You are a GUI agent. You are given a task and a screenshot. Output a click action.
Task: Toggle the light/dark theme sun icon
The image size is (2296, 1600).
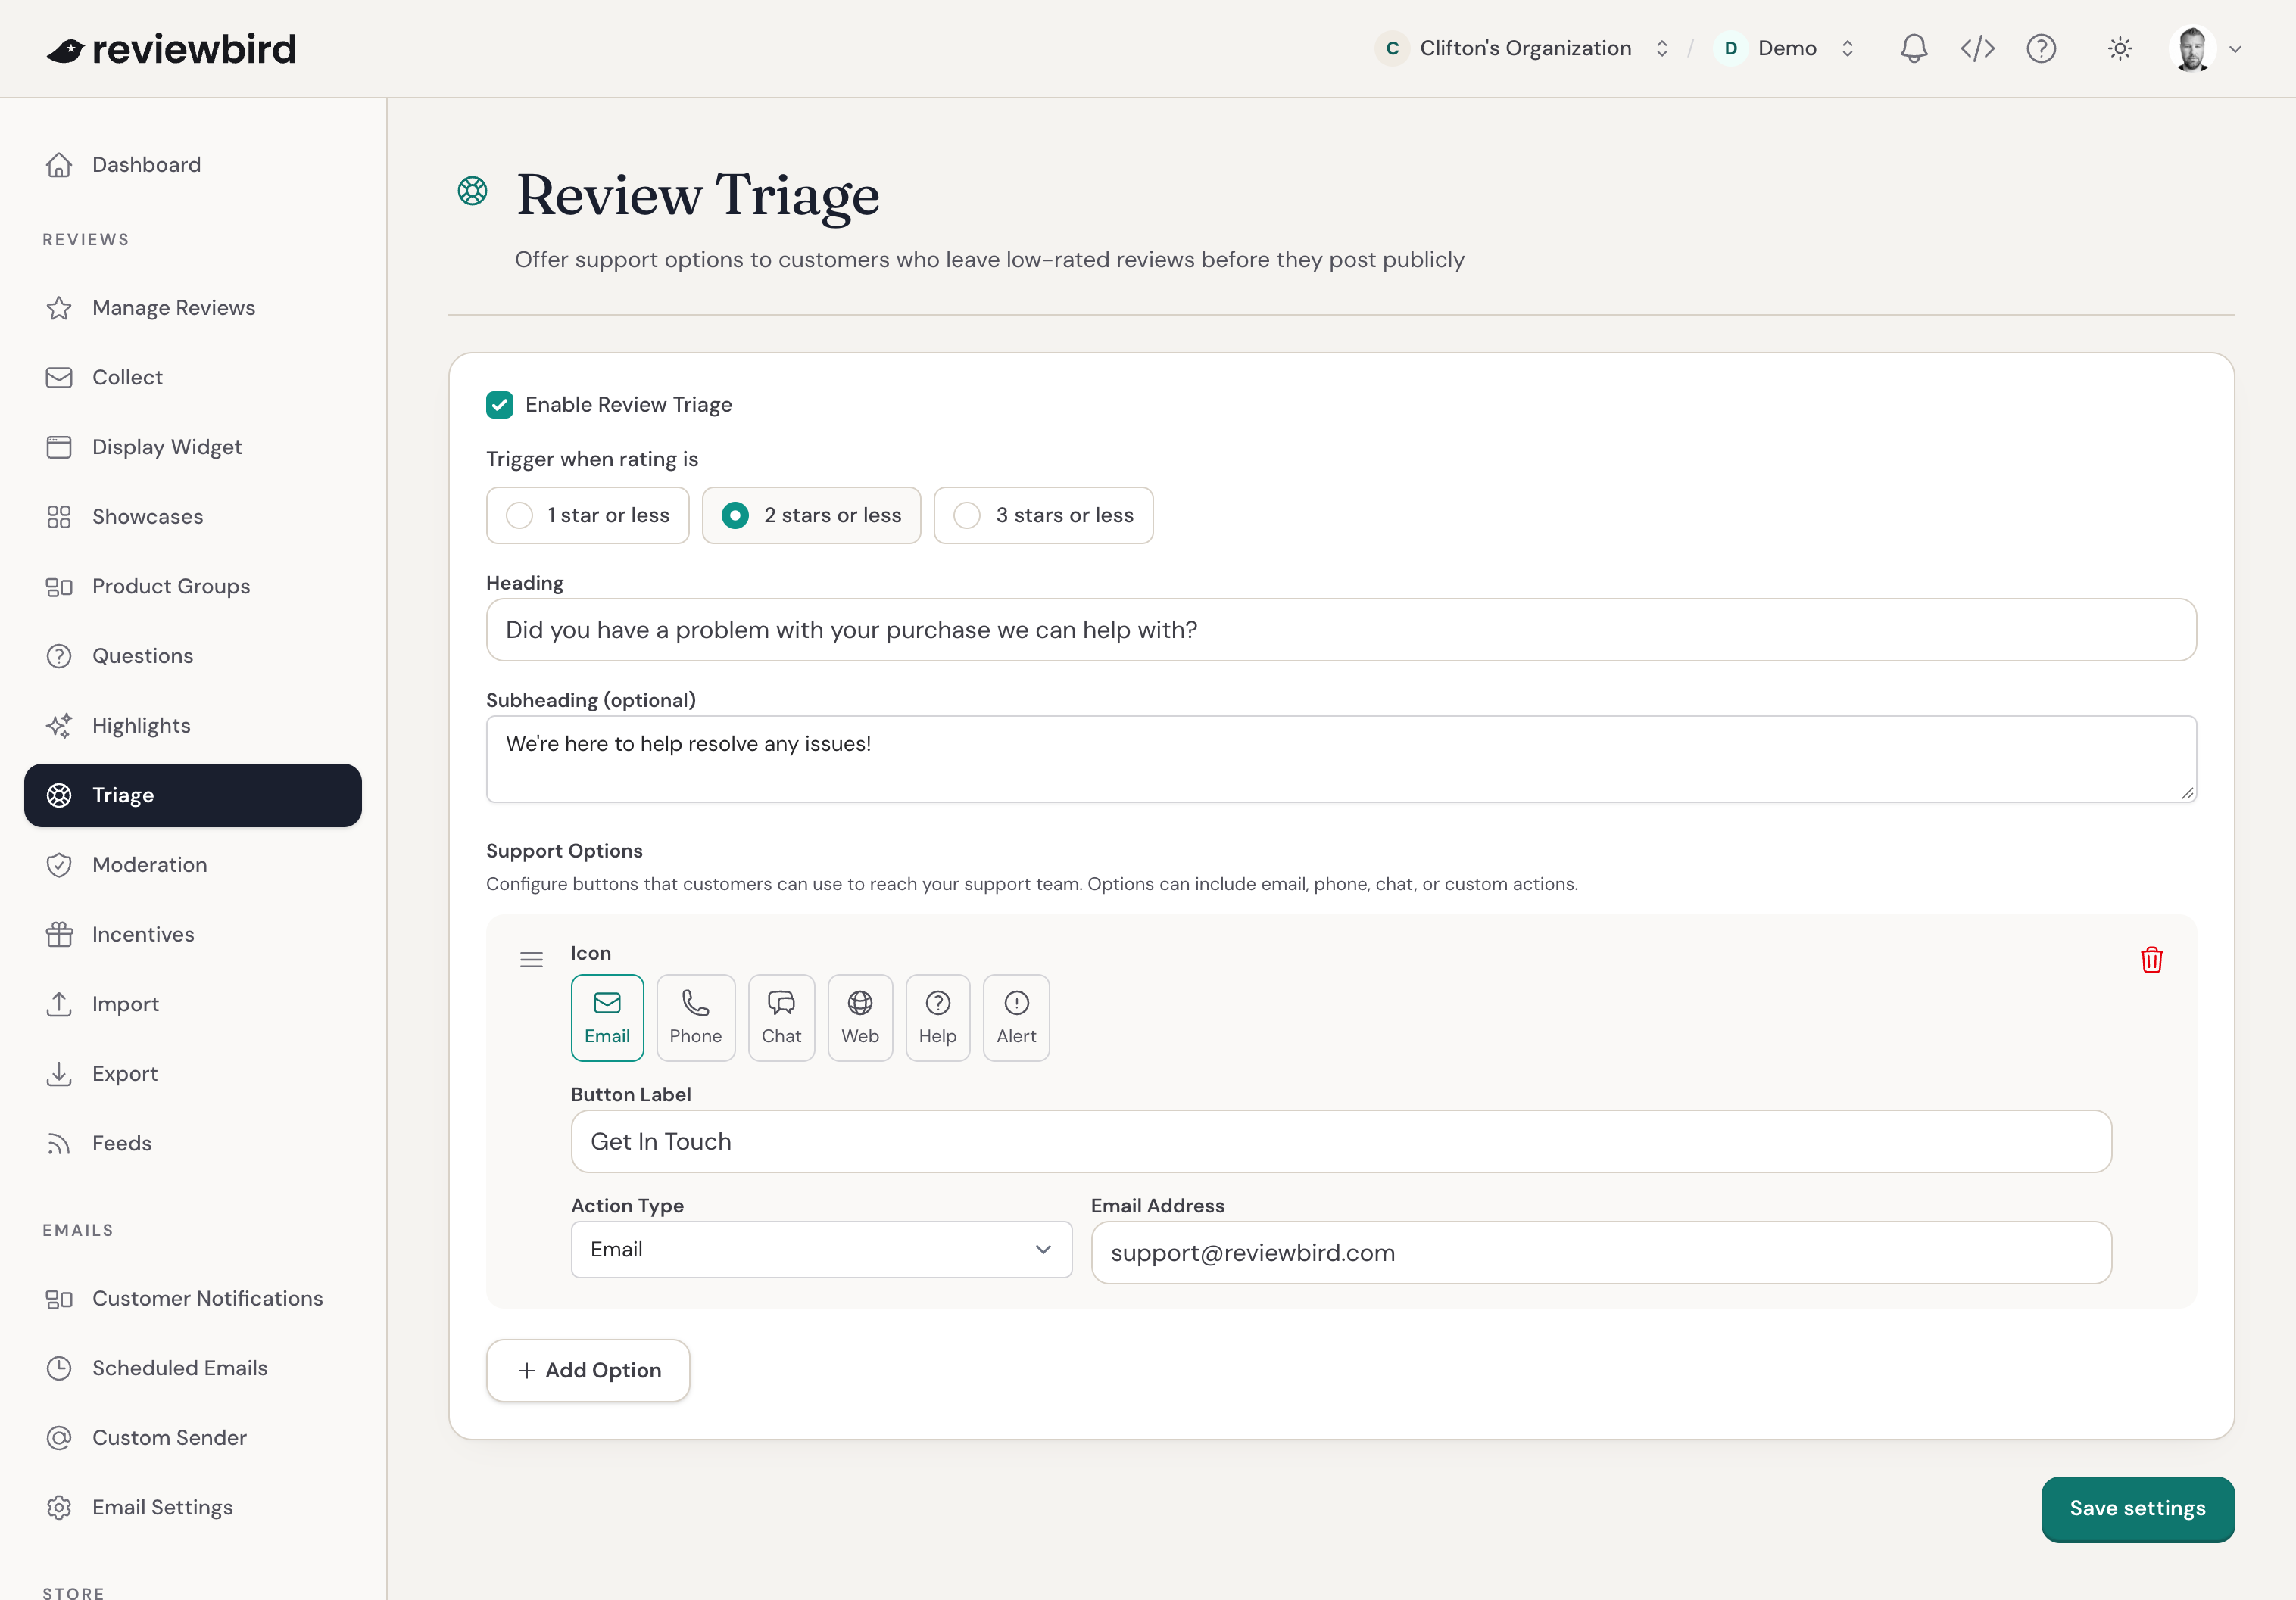[2120, 48]
